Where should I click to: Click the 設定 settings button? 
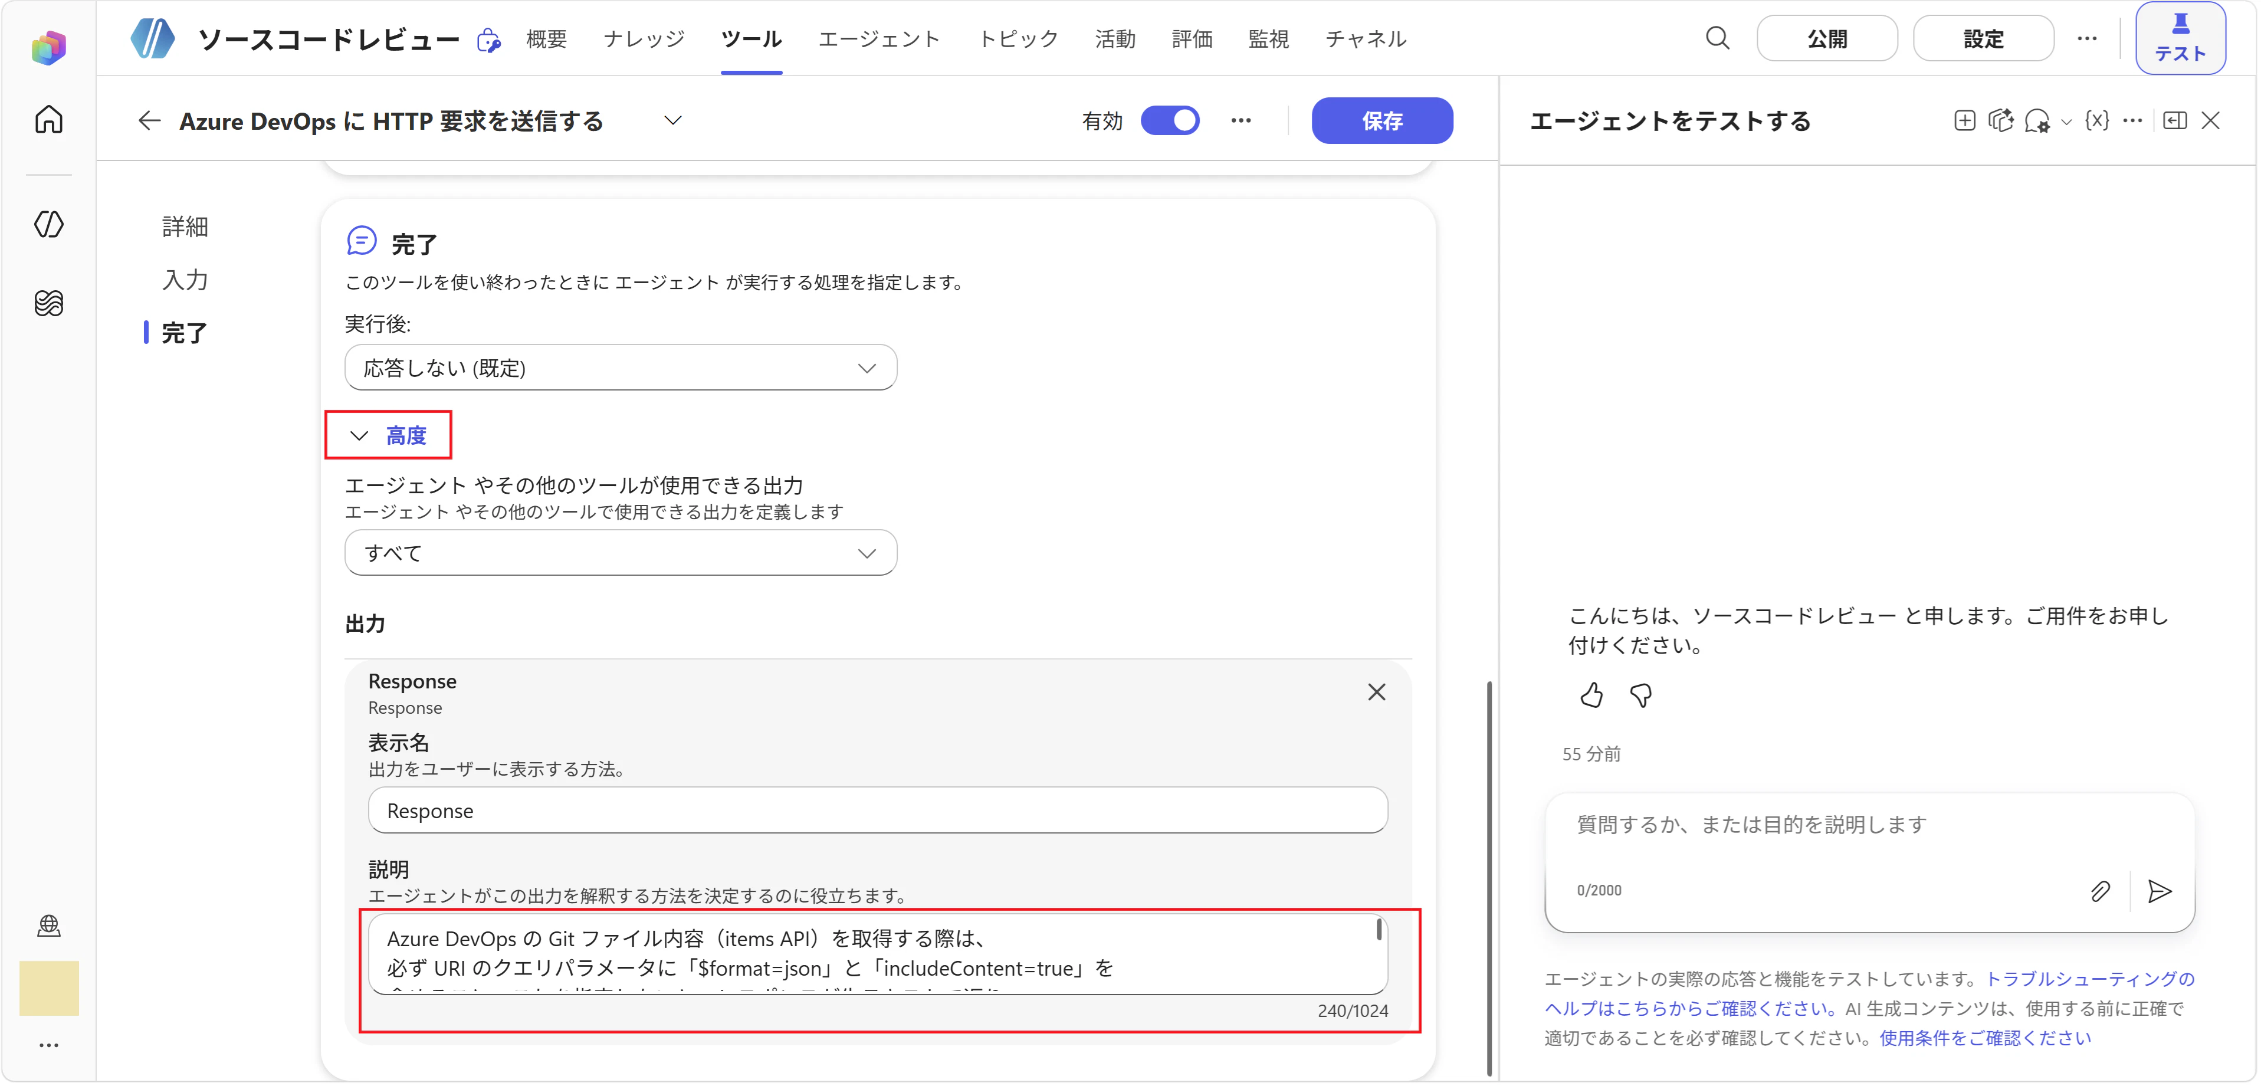pos(1983,38)
